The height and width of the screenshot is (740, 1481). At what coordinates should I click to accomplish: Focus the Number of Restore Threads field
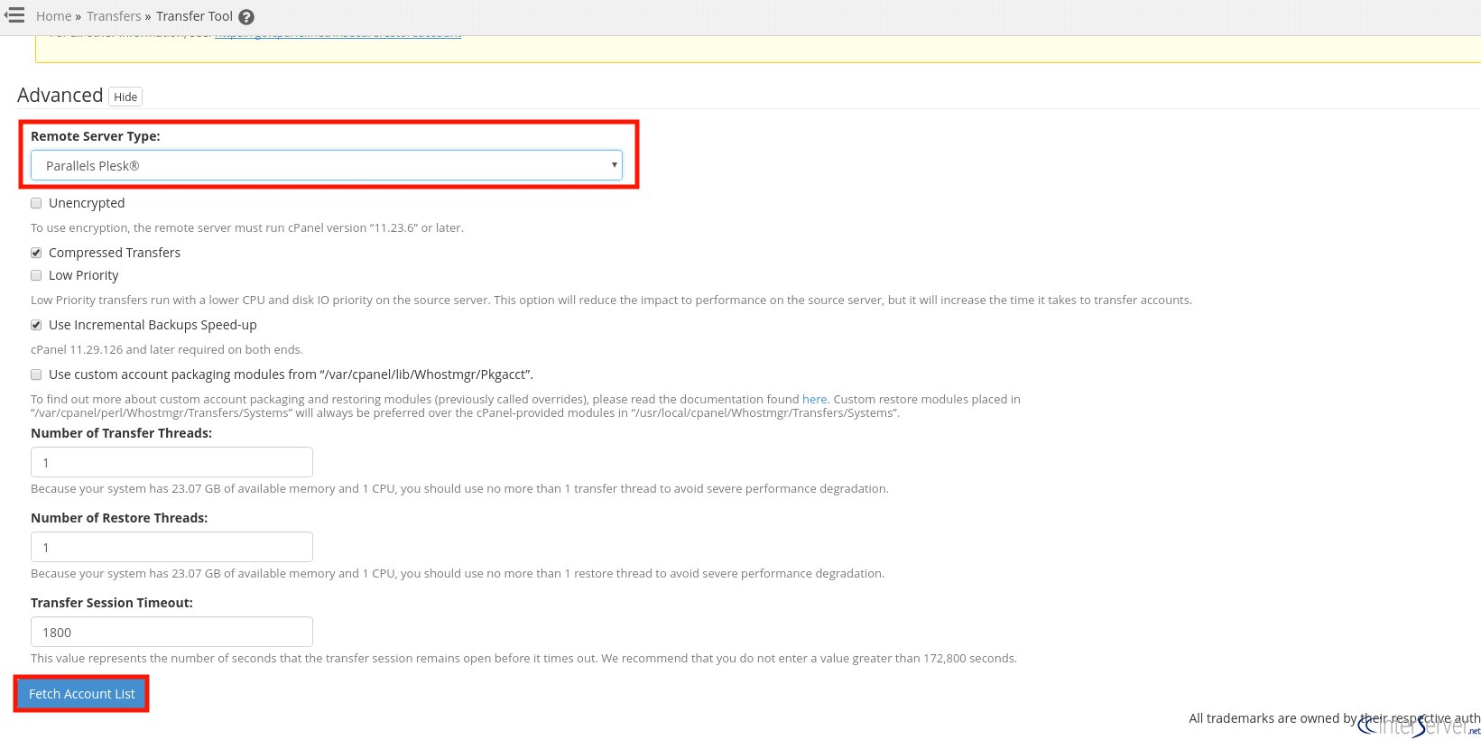click(171, 547)
